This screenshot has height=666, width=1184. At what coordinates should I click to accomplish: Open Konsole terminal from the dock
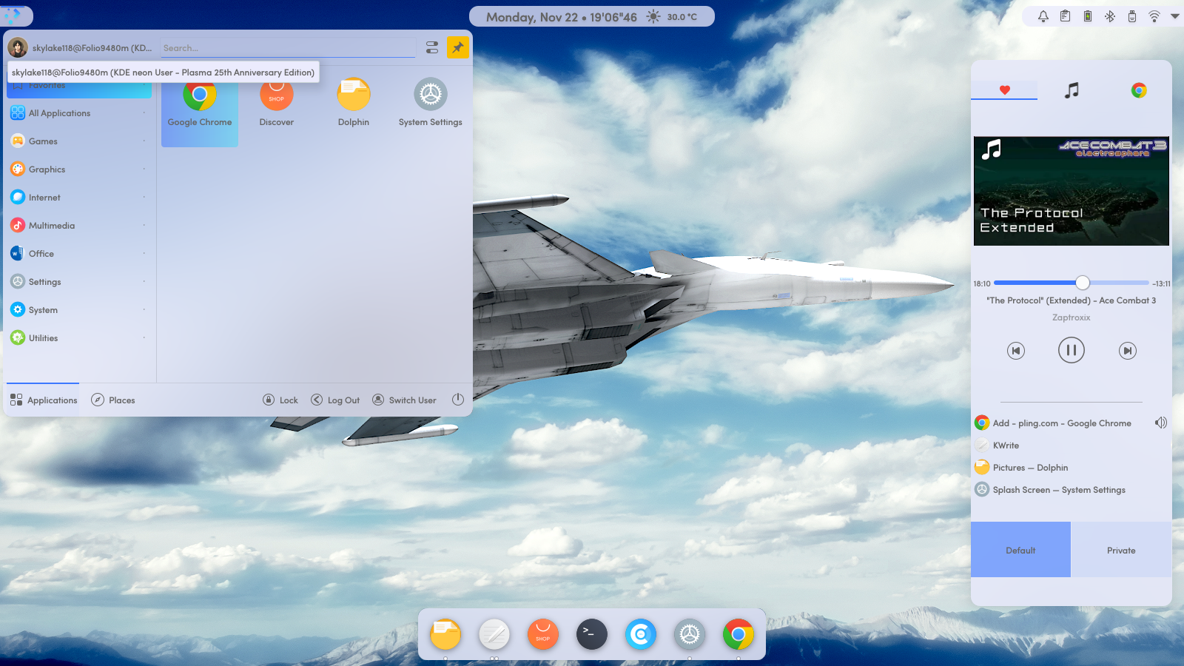(592, 634)
